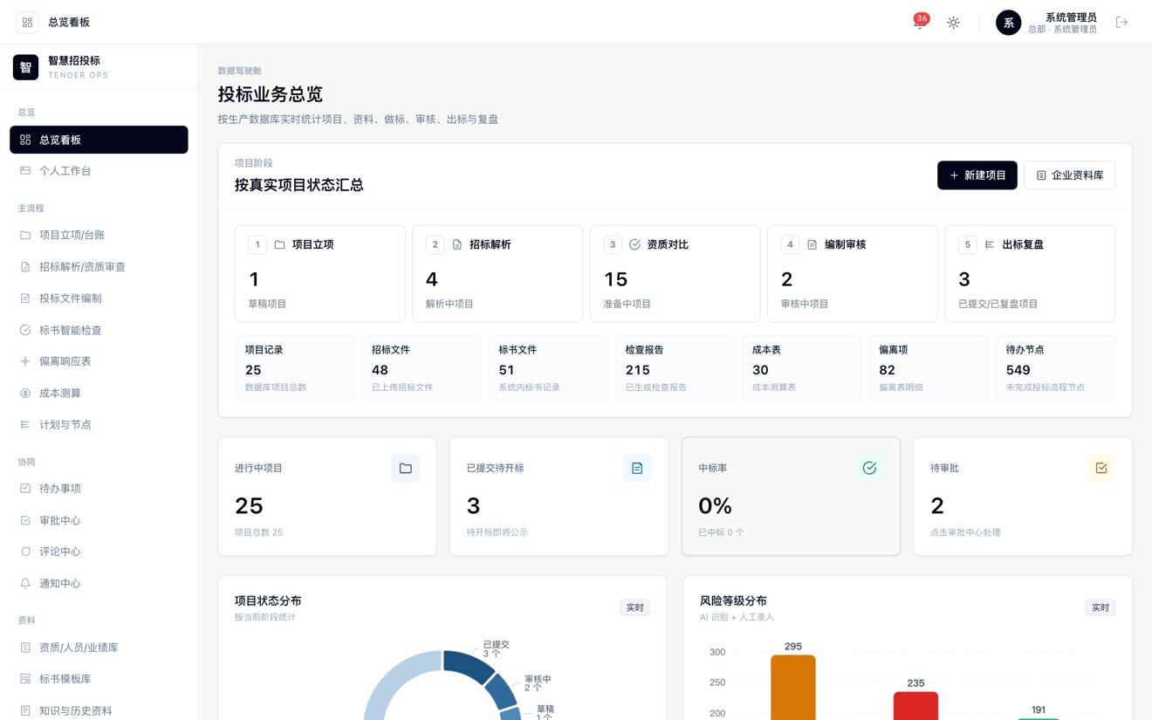The height and width of the screenshot is (720, 1152).
Task: Open 评论中心 in sidebar
Action: tap(99, 552)
